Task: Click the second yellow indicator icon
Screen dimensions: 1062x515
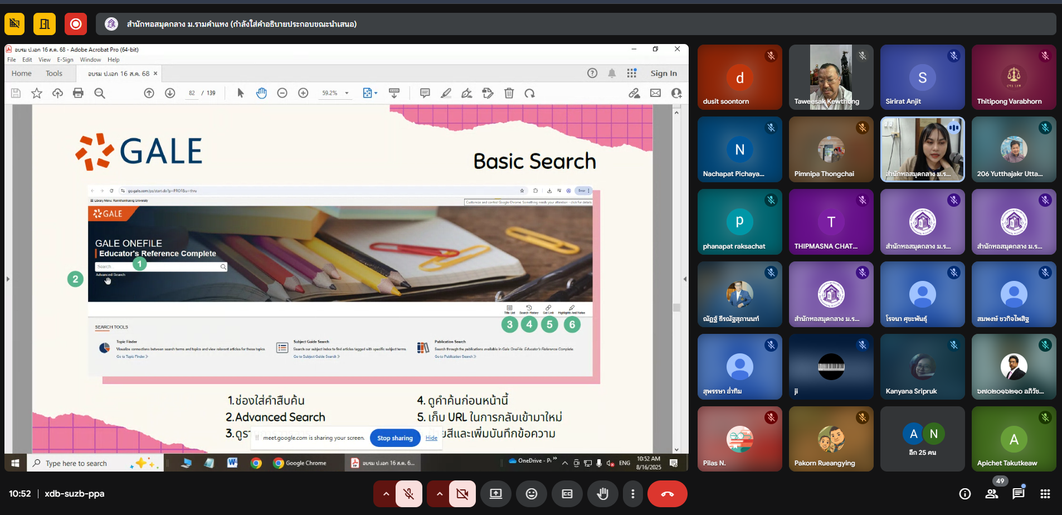Action: 45,24
